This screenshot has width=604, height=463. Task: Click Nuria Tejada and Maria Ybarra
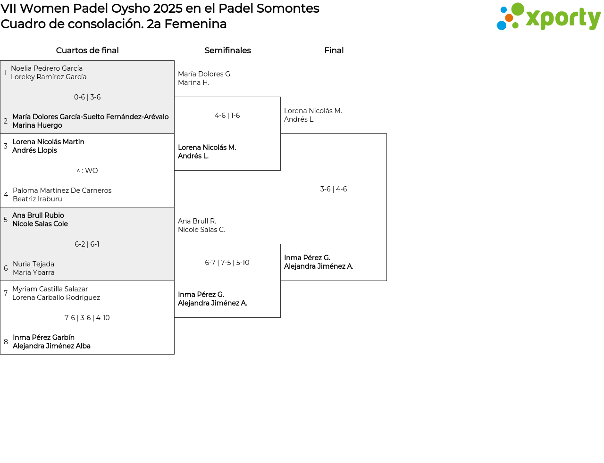click(x=34, y=268)
